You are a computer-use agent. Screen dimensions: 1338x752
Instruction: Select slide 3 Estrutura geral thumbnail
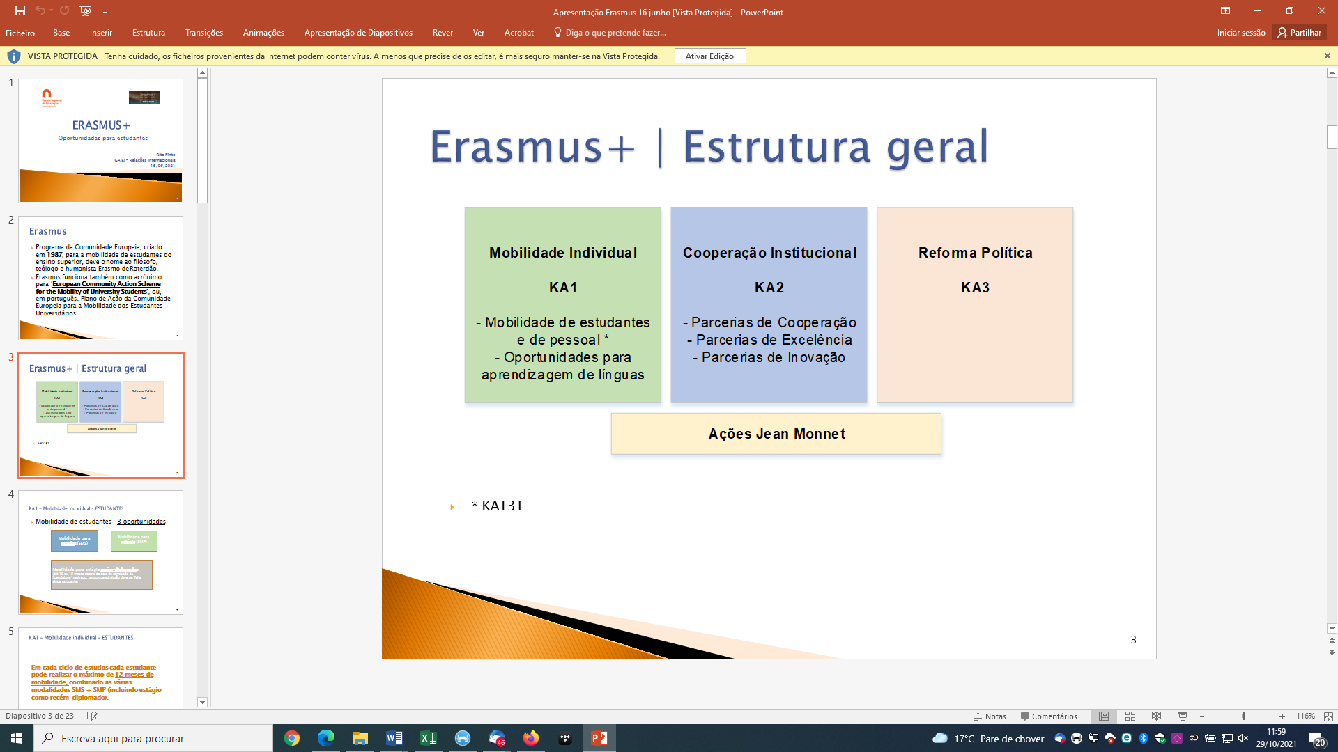tap(101, 415)
